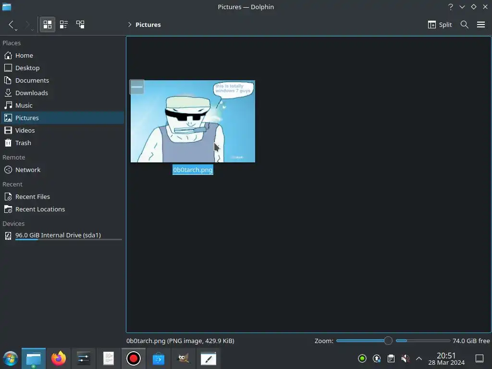The height and width of the screenshot is (369, 492).
Task: Launch Firefox from the taskbar
Action: [58, 358]
